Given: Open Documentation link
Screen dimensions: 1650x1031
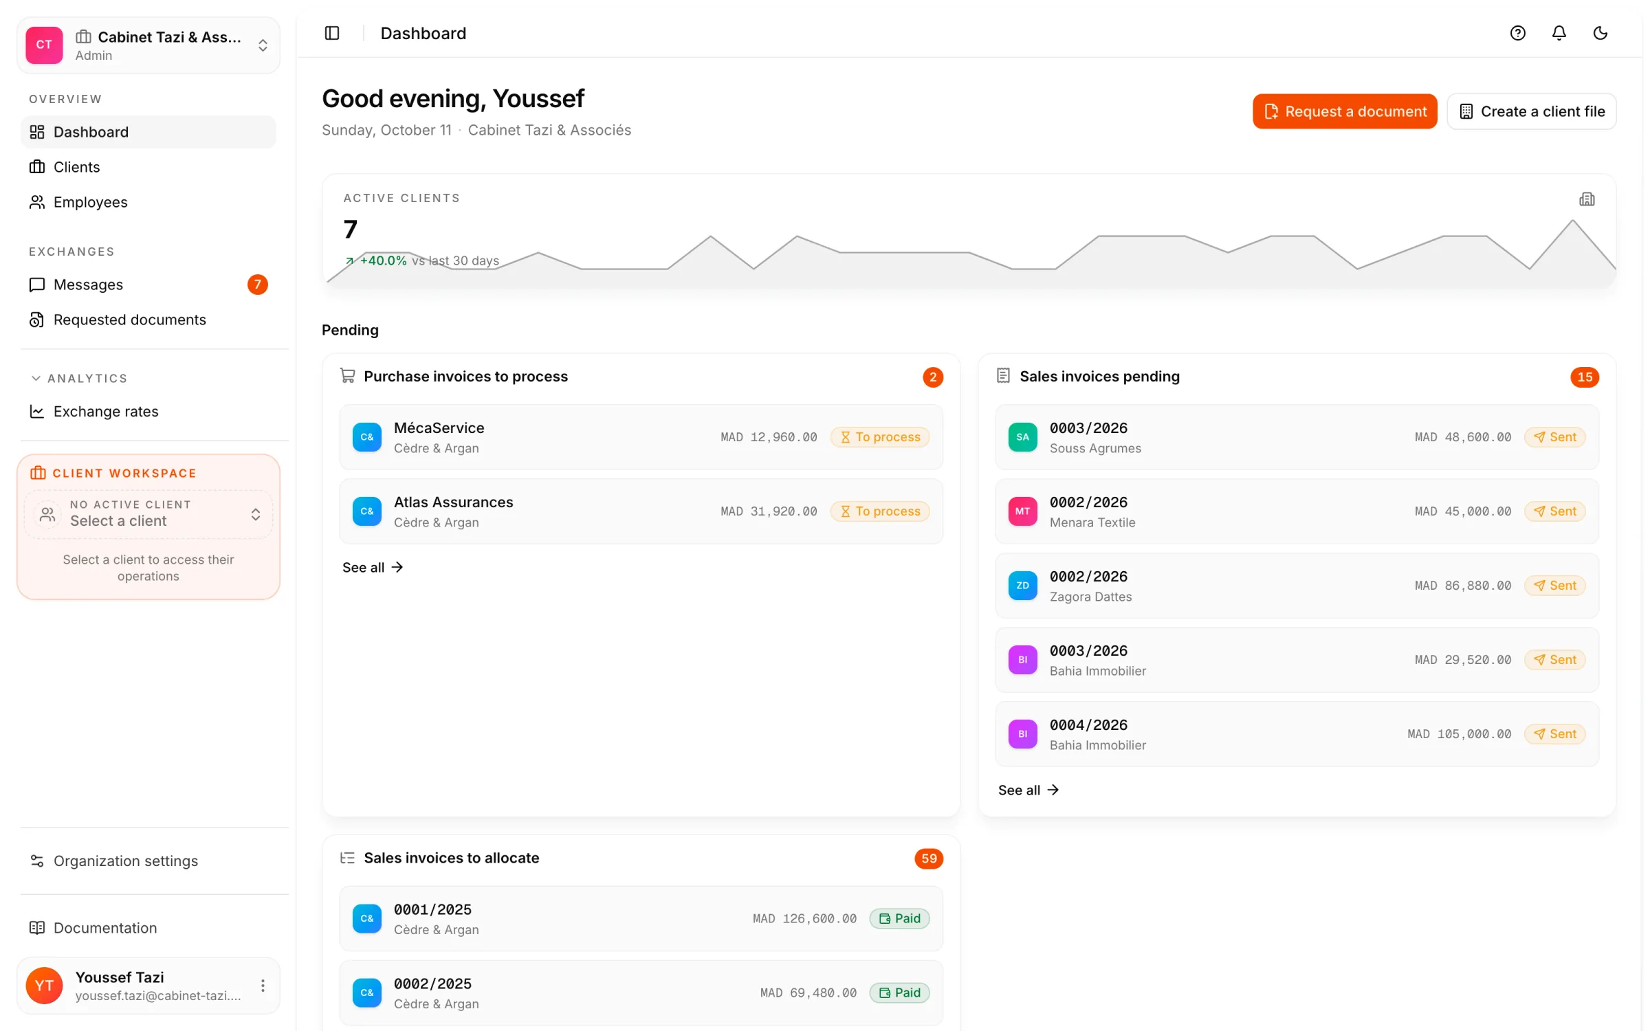Looking at the screenshot, I should pos(148,928).
